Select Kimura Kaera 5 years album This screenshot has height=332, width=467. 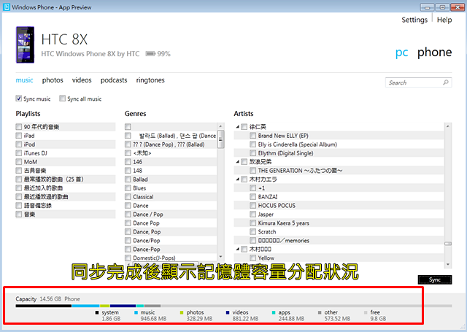coord(339,223)
